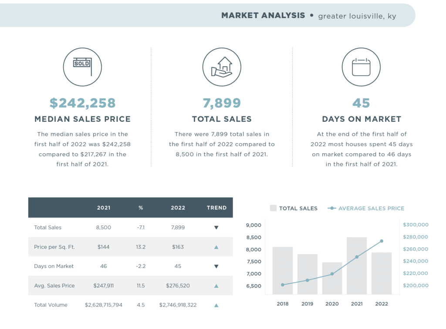Click the 7,899 total sales headline number
Screen dimensions: 446x329
[x=222, y=103]
